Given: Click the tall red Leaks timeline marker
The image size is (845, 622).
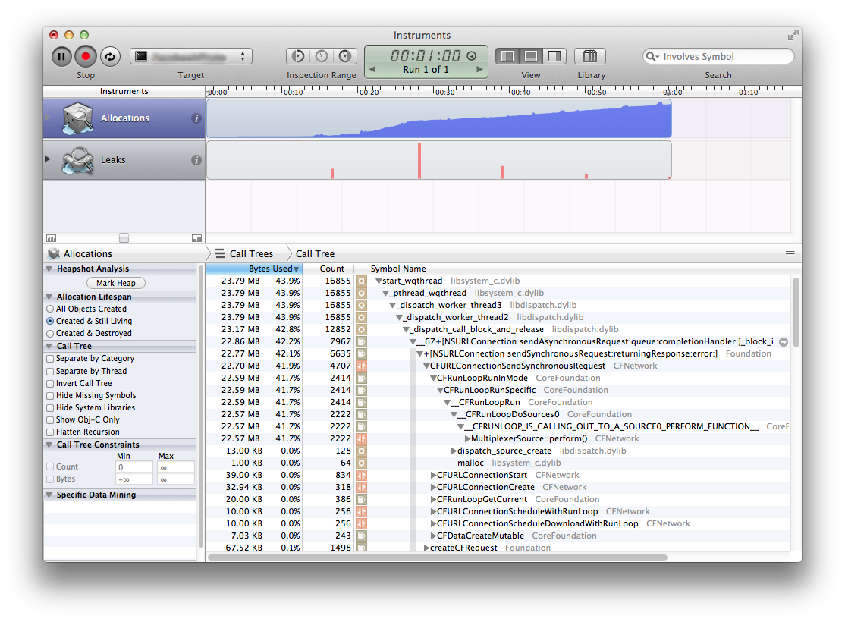Looking at the screenshot, I should [419, 161].
